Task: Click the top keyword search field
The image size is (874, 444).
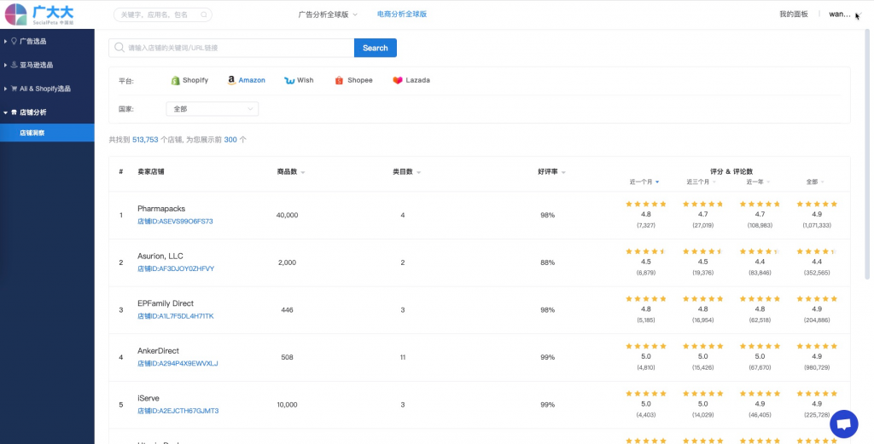Action: (x=163, y=15)
